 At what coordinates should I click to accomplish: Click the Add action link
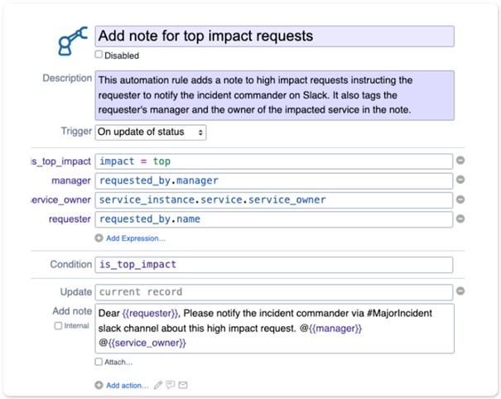click(128, 385)
